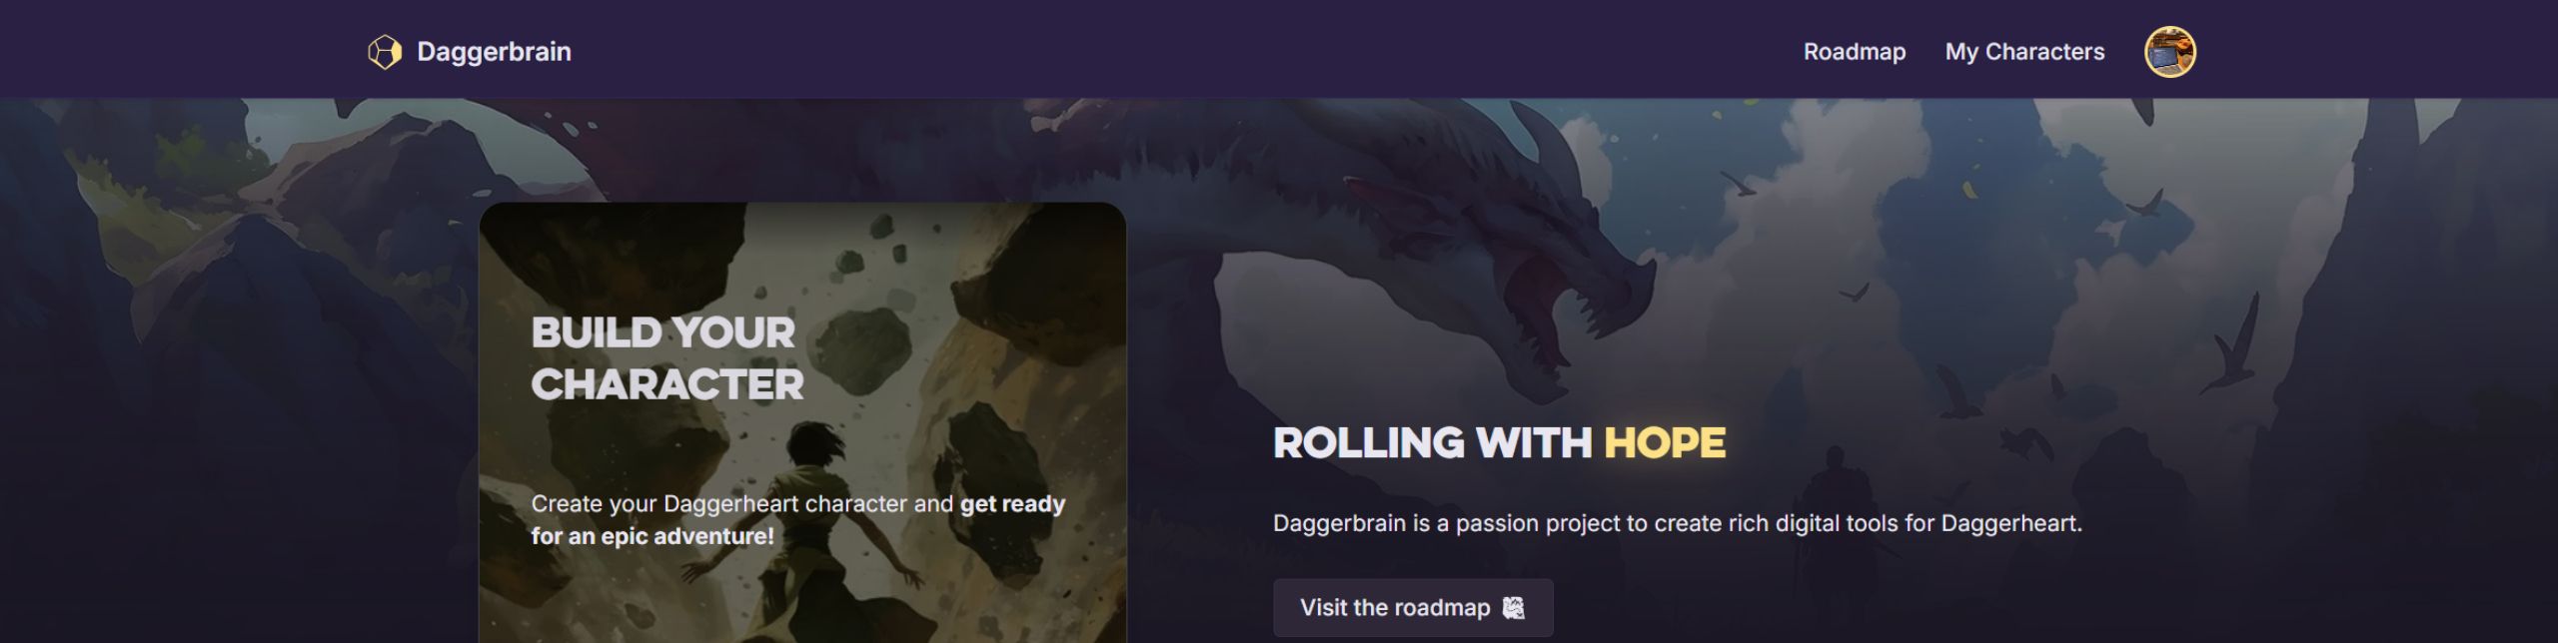The width and height of the screenshot is (2558, 643).
Task: Click the ROLLING WITH heading text
Action: click(x=1432, y=443)
